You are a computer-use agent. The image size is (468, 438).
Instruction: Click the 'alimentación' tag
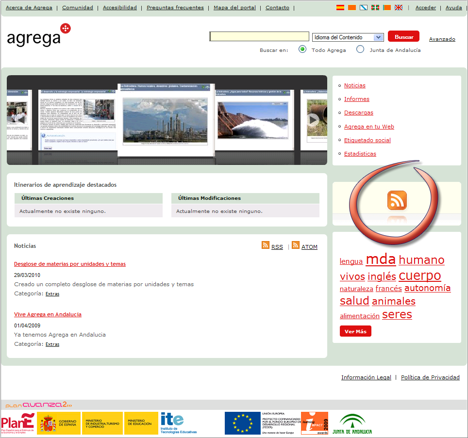click(x=360, y=316)
